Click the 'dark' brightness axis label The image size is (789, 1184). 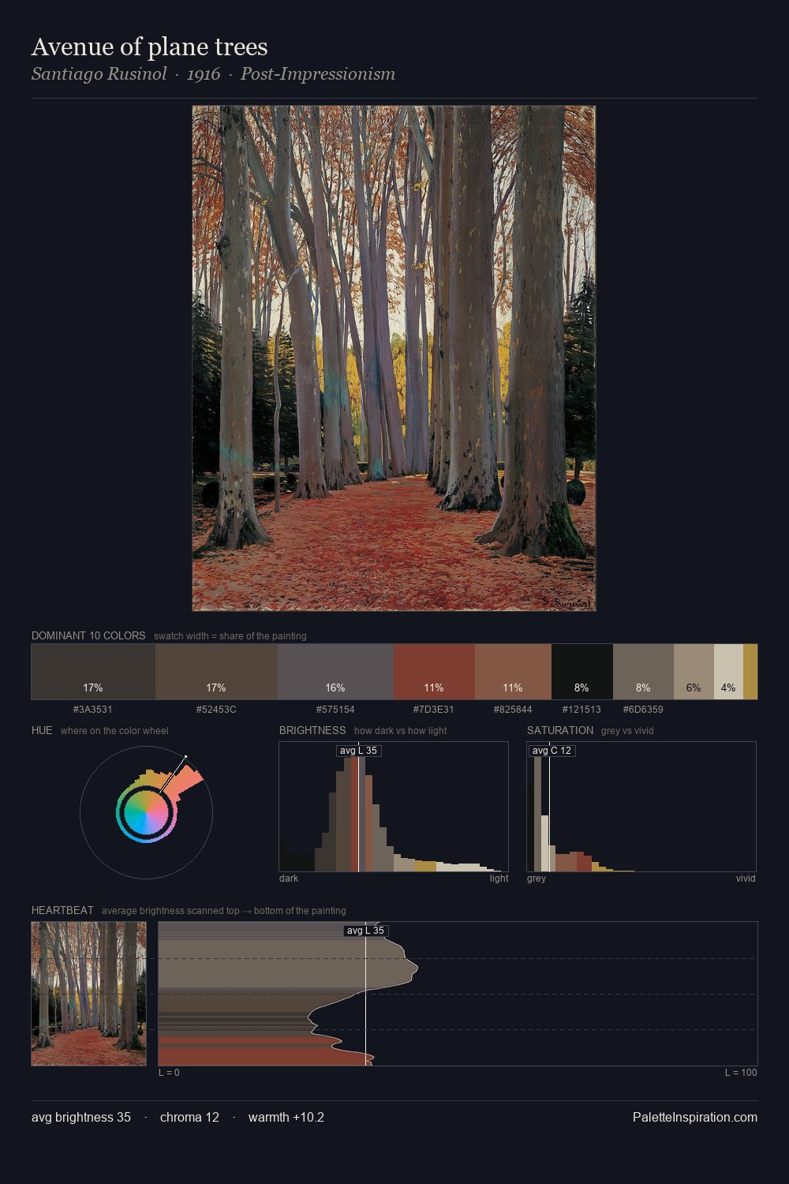289,879
